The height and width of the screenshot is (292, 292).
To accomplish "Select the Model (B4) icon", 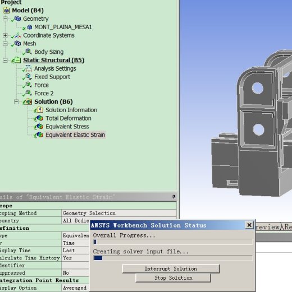I will click(6, 11).
